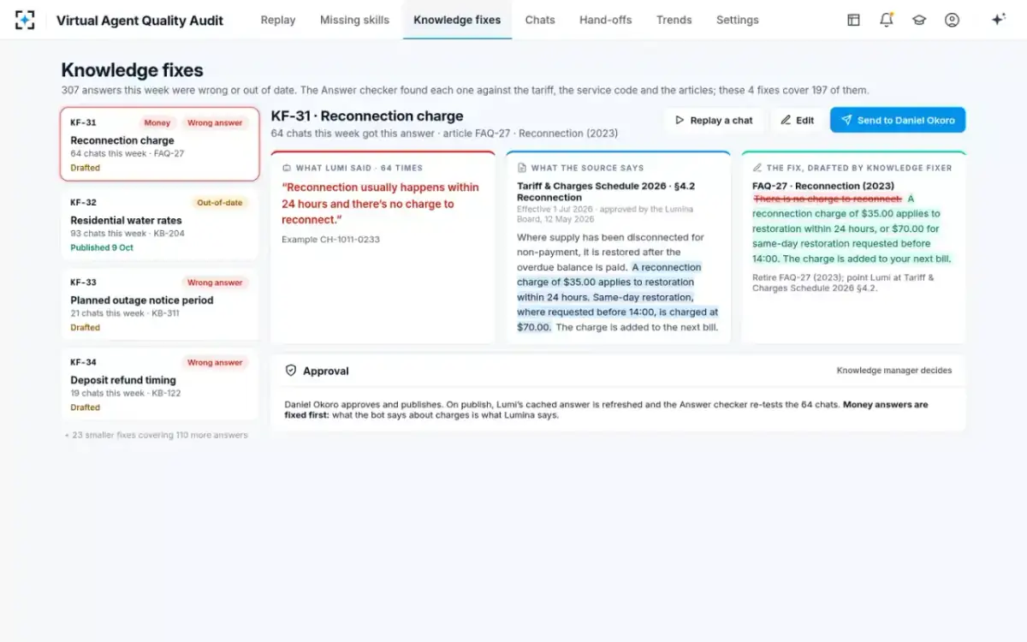Viewport: 1027px width, 642px height.
Task: Click the FAQ-27 · Reconnection (2023) fix heading
Action: 823,186
